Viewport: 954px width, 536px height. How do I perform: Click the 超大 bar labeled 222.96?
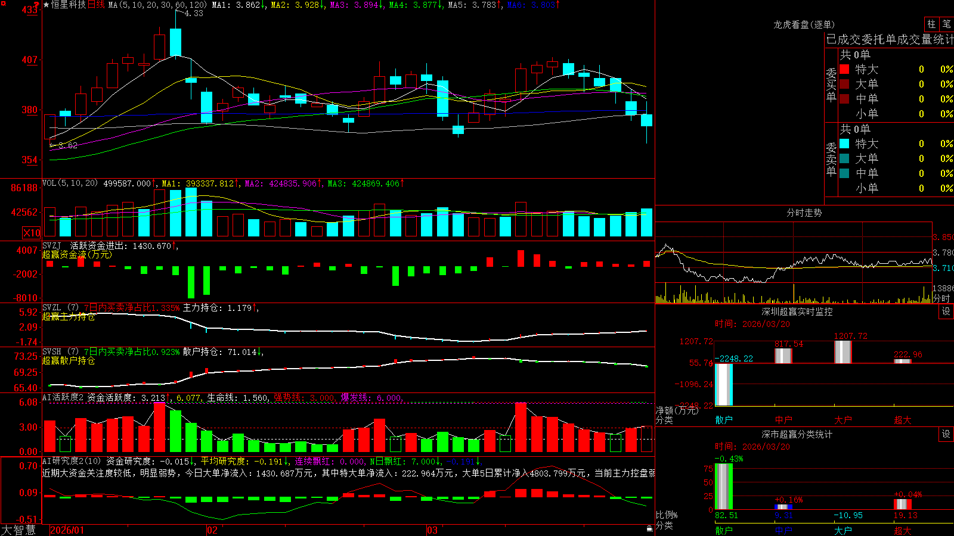[x=903, y=361]
